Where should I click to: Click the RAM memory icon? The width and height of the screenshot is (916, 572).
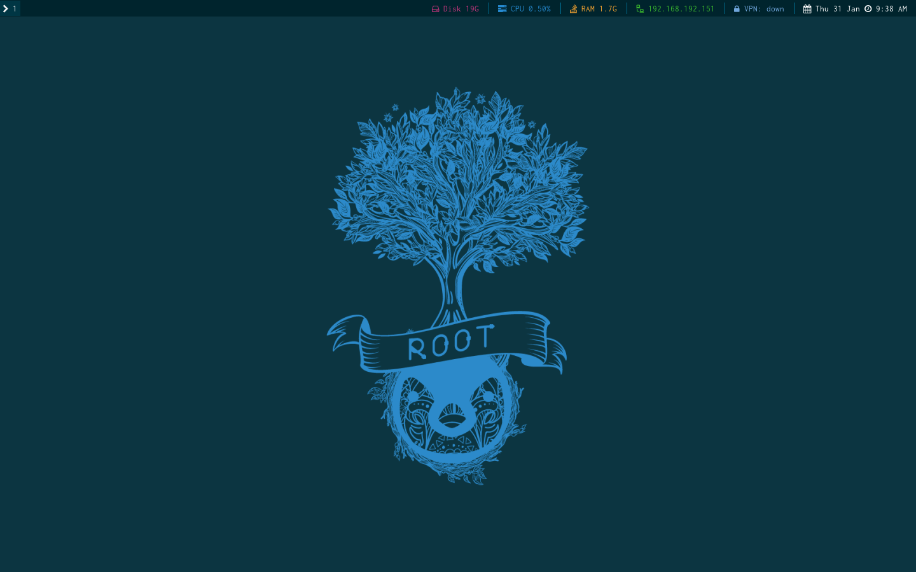[x=573, y=9]
